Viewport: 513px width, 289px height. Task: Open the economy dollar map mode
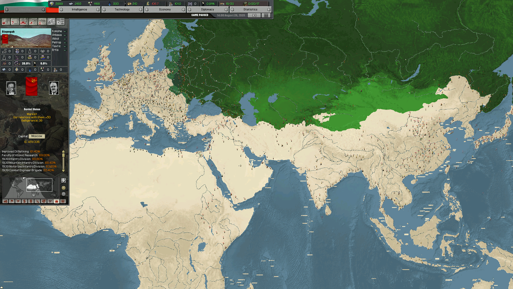(25, 201)
